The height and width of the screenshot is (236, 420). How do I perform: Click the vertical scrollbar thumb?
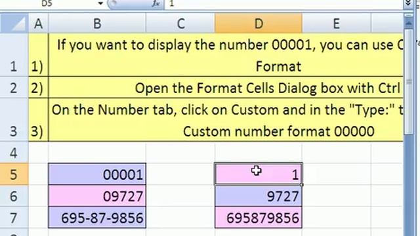408,81
